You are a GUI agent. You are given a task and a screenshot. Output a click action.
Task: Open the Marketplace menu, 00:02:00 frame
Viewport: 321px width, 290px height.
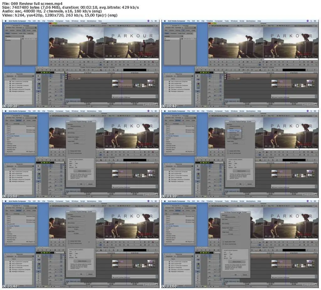coord(251,201)
